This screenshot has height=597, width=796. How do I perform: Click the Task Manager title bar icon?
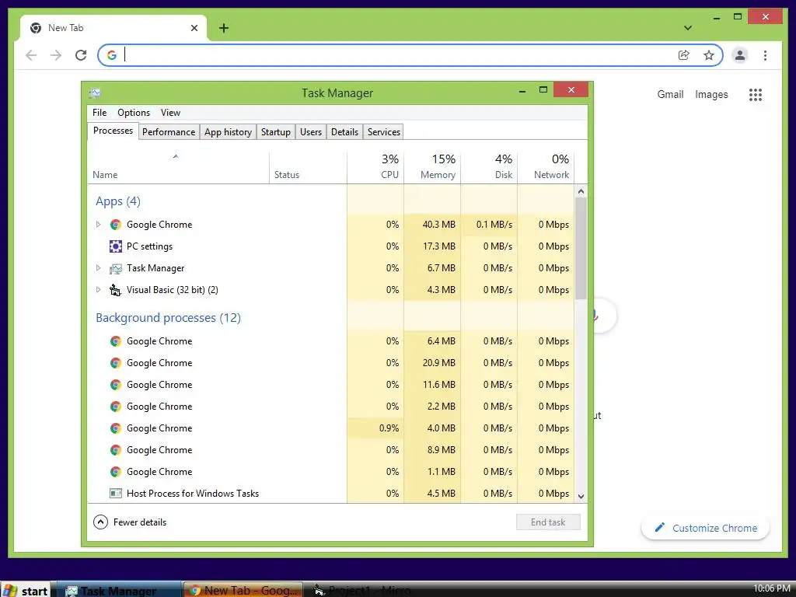coord(95,93)
